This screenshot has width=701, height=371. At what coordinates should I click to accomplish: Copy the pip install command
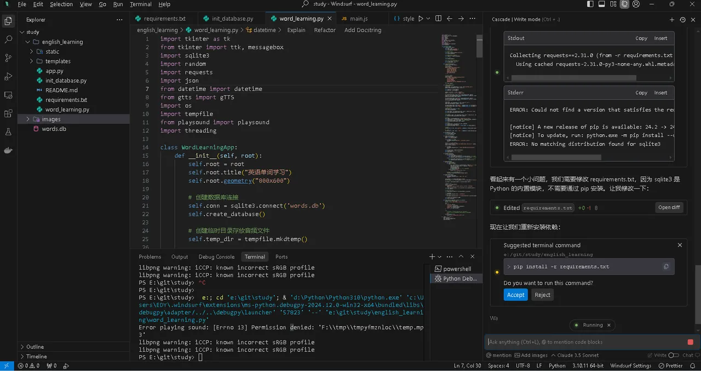coord(666,266)
